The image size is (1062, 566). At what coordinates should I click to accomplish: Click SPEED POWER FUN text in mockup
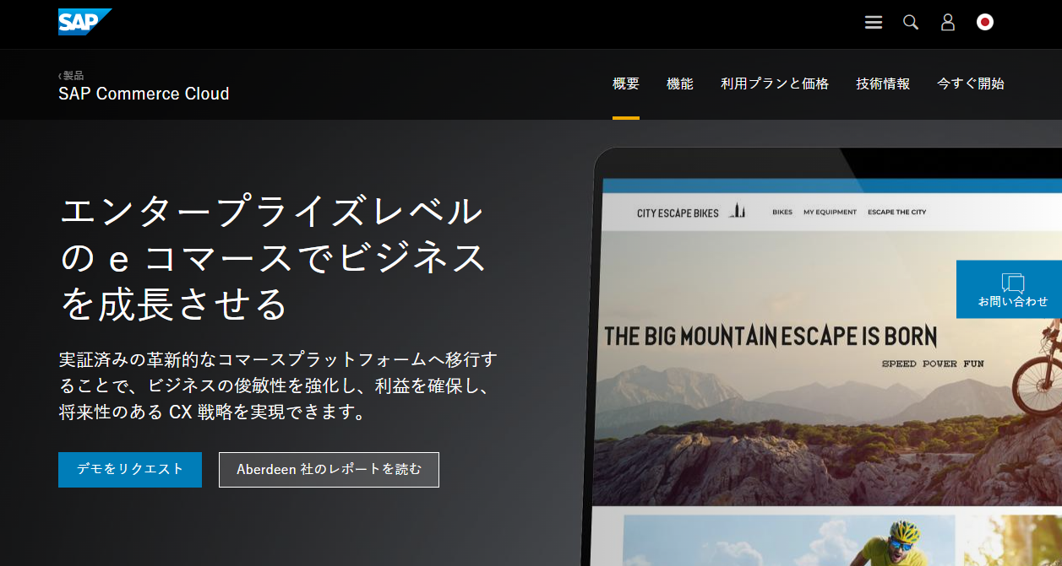(x=933, y=364)
